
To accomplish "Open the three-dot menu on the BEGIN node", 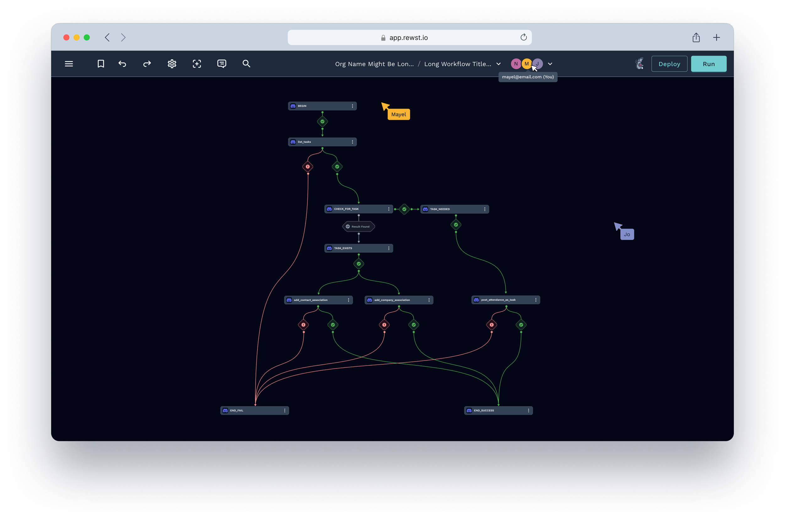I will (352, 106).
